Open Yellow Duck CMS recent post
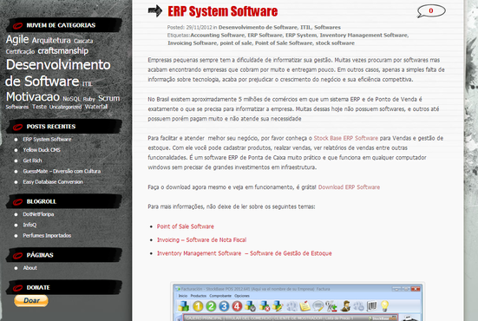478x321 pixels. tap(42, 150)
